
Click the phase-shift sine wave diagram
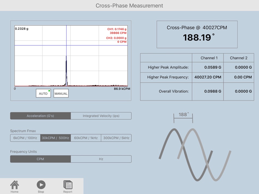[195, 154]
